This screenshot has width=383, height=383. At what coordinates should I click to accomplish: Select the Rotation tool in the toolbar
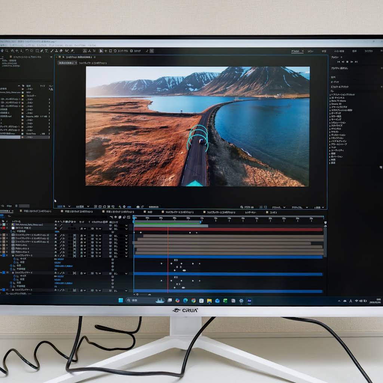[27, 51]
